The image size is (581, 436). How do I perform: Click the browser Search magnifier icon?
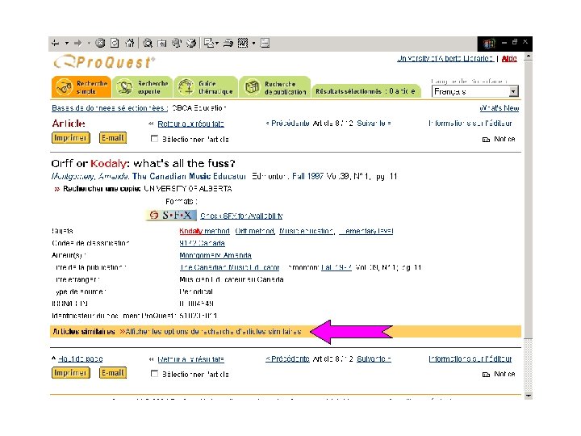(148, 44)
